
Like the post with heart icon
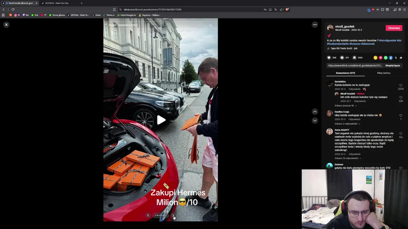click(x=329, y=58)
